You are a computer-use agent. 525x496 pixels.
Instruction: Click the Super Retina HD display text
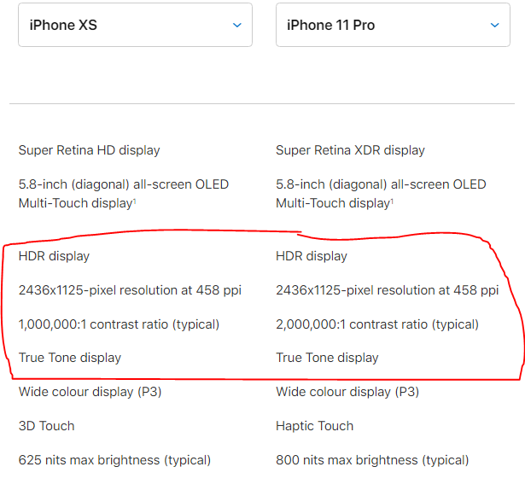coord(90,150)
